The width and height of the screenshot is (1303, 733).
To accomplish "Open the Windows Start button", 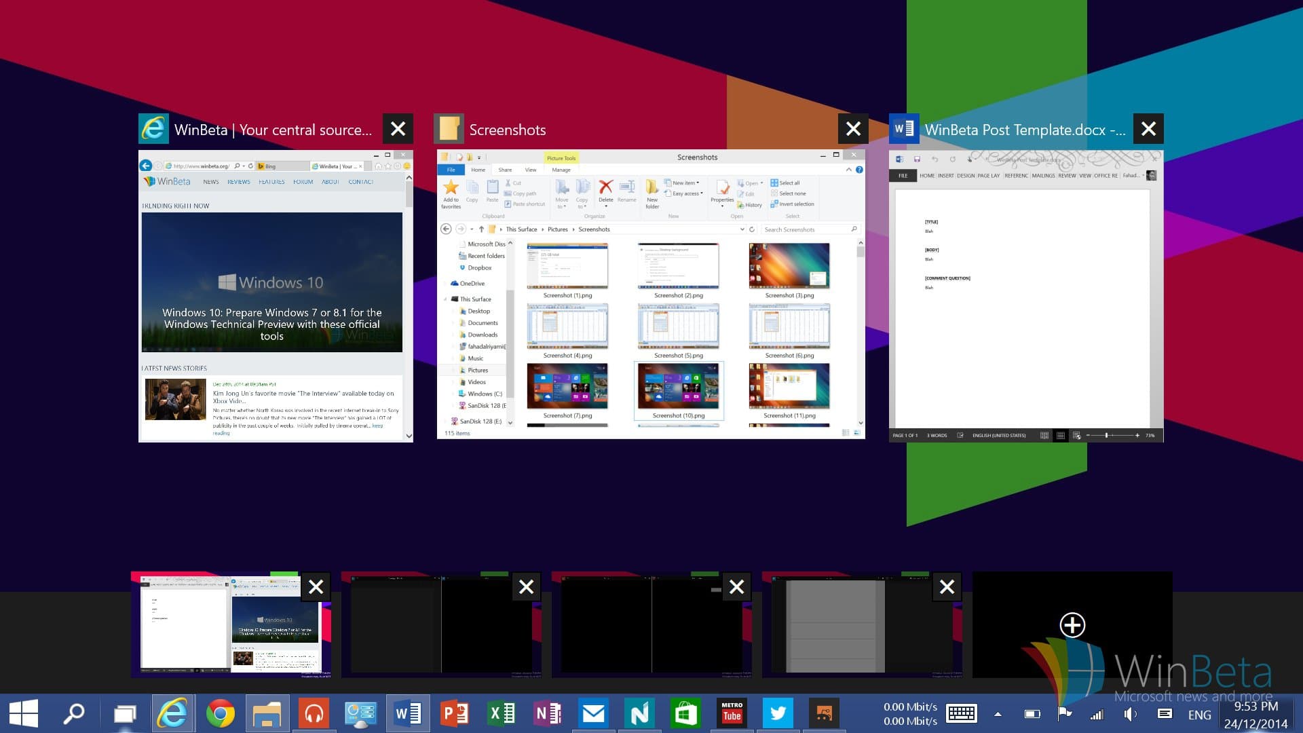I will coord(24,713).
